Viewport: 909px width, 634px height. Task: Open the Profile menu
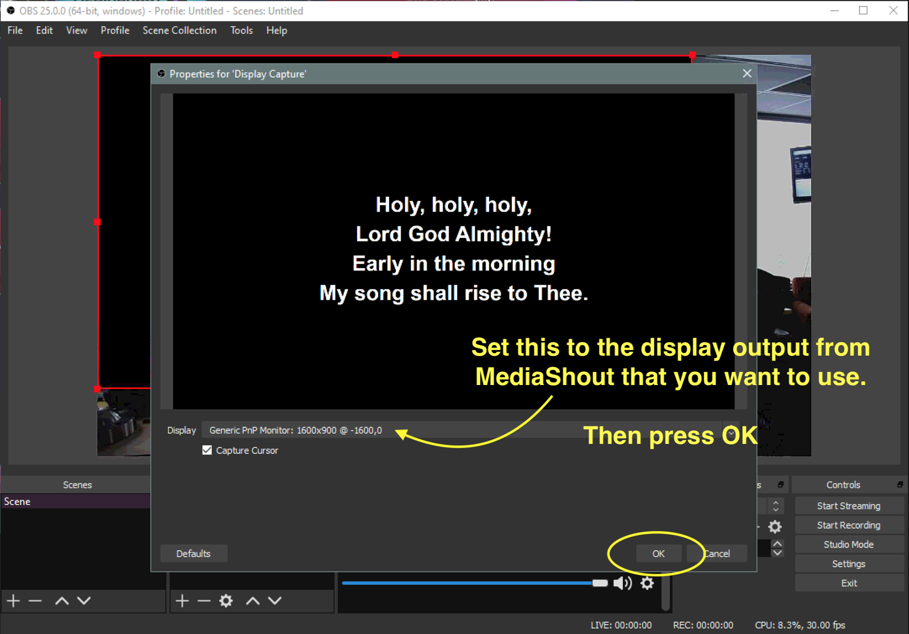tap(115, 30)
